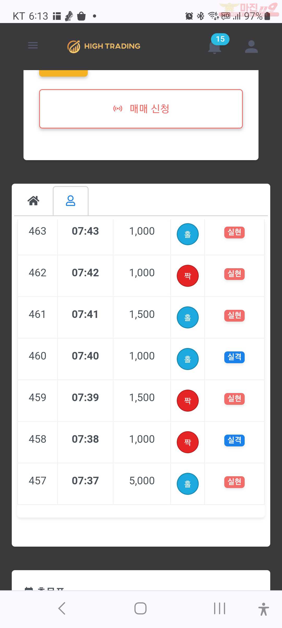
Task: Tap blue 홀 circle in row 463
Action: (188, 234)
